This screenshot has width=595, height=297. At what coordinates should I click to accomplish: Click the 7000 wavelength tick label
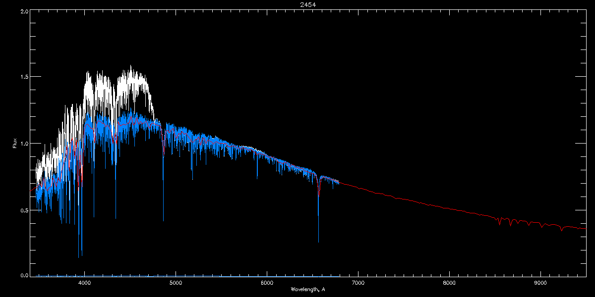point(358,283)
